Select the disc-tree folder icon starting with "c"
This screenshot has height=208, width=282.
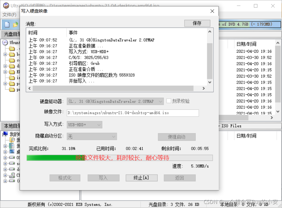pos(12,60)
